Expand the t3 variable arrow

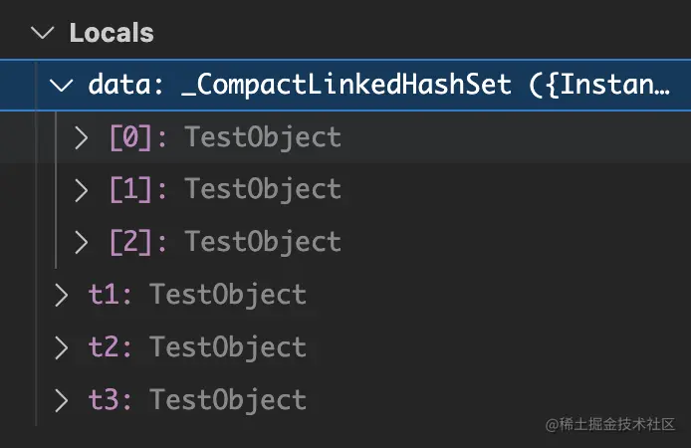pos(62,400)
